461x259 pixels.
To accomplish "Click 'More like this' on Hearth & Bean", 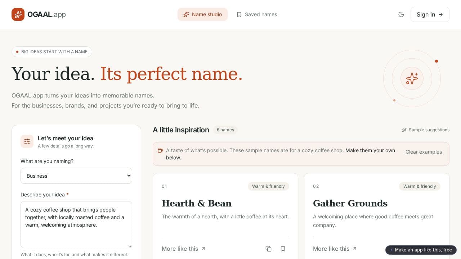I will (x=184, y=249).
